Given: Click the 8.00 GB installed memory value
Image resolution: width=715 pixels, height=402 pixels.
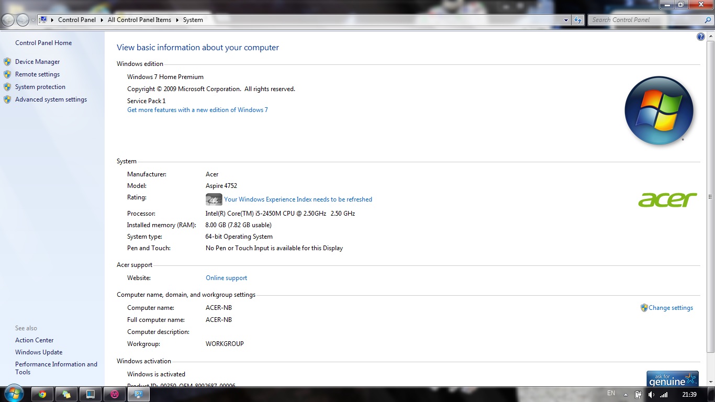Looking at the screenshot, I should pyautogui.click(x=239, y=225).
